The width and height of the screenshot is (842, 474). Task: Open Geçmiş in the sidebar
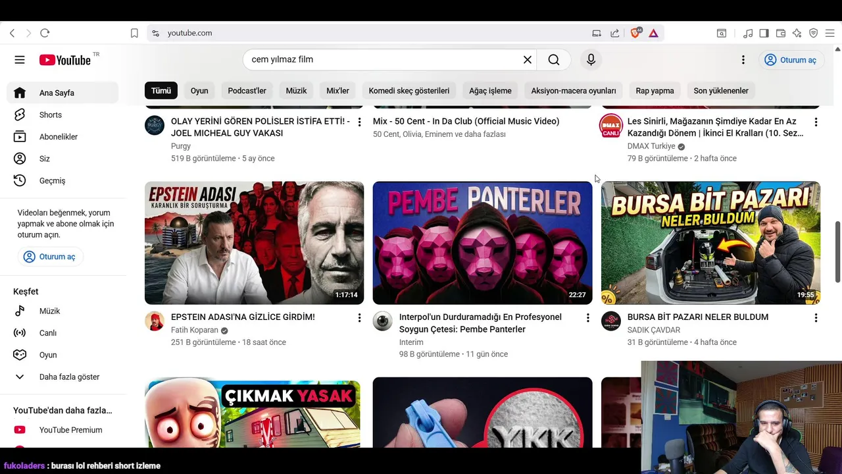[62, 180]
